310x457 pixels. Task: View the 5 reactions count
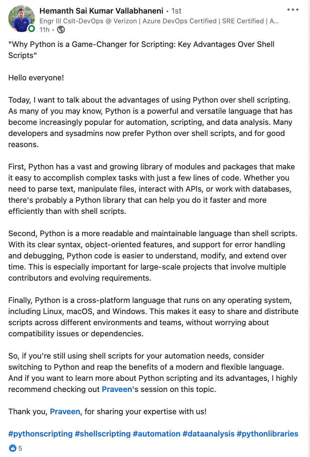coord(20,448)
